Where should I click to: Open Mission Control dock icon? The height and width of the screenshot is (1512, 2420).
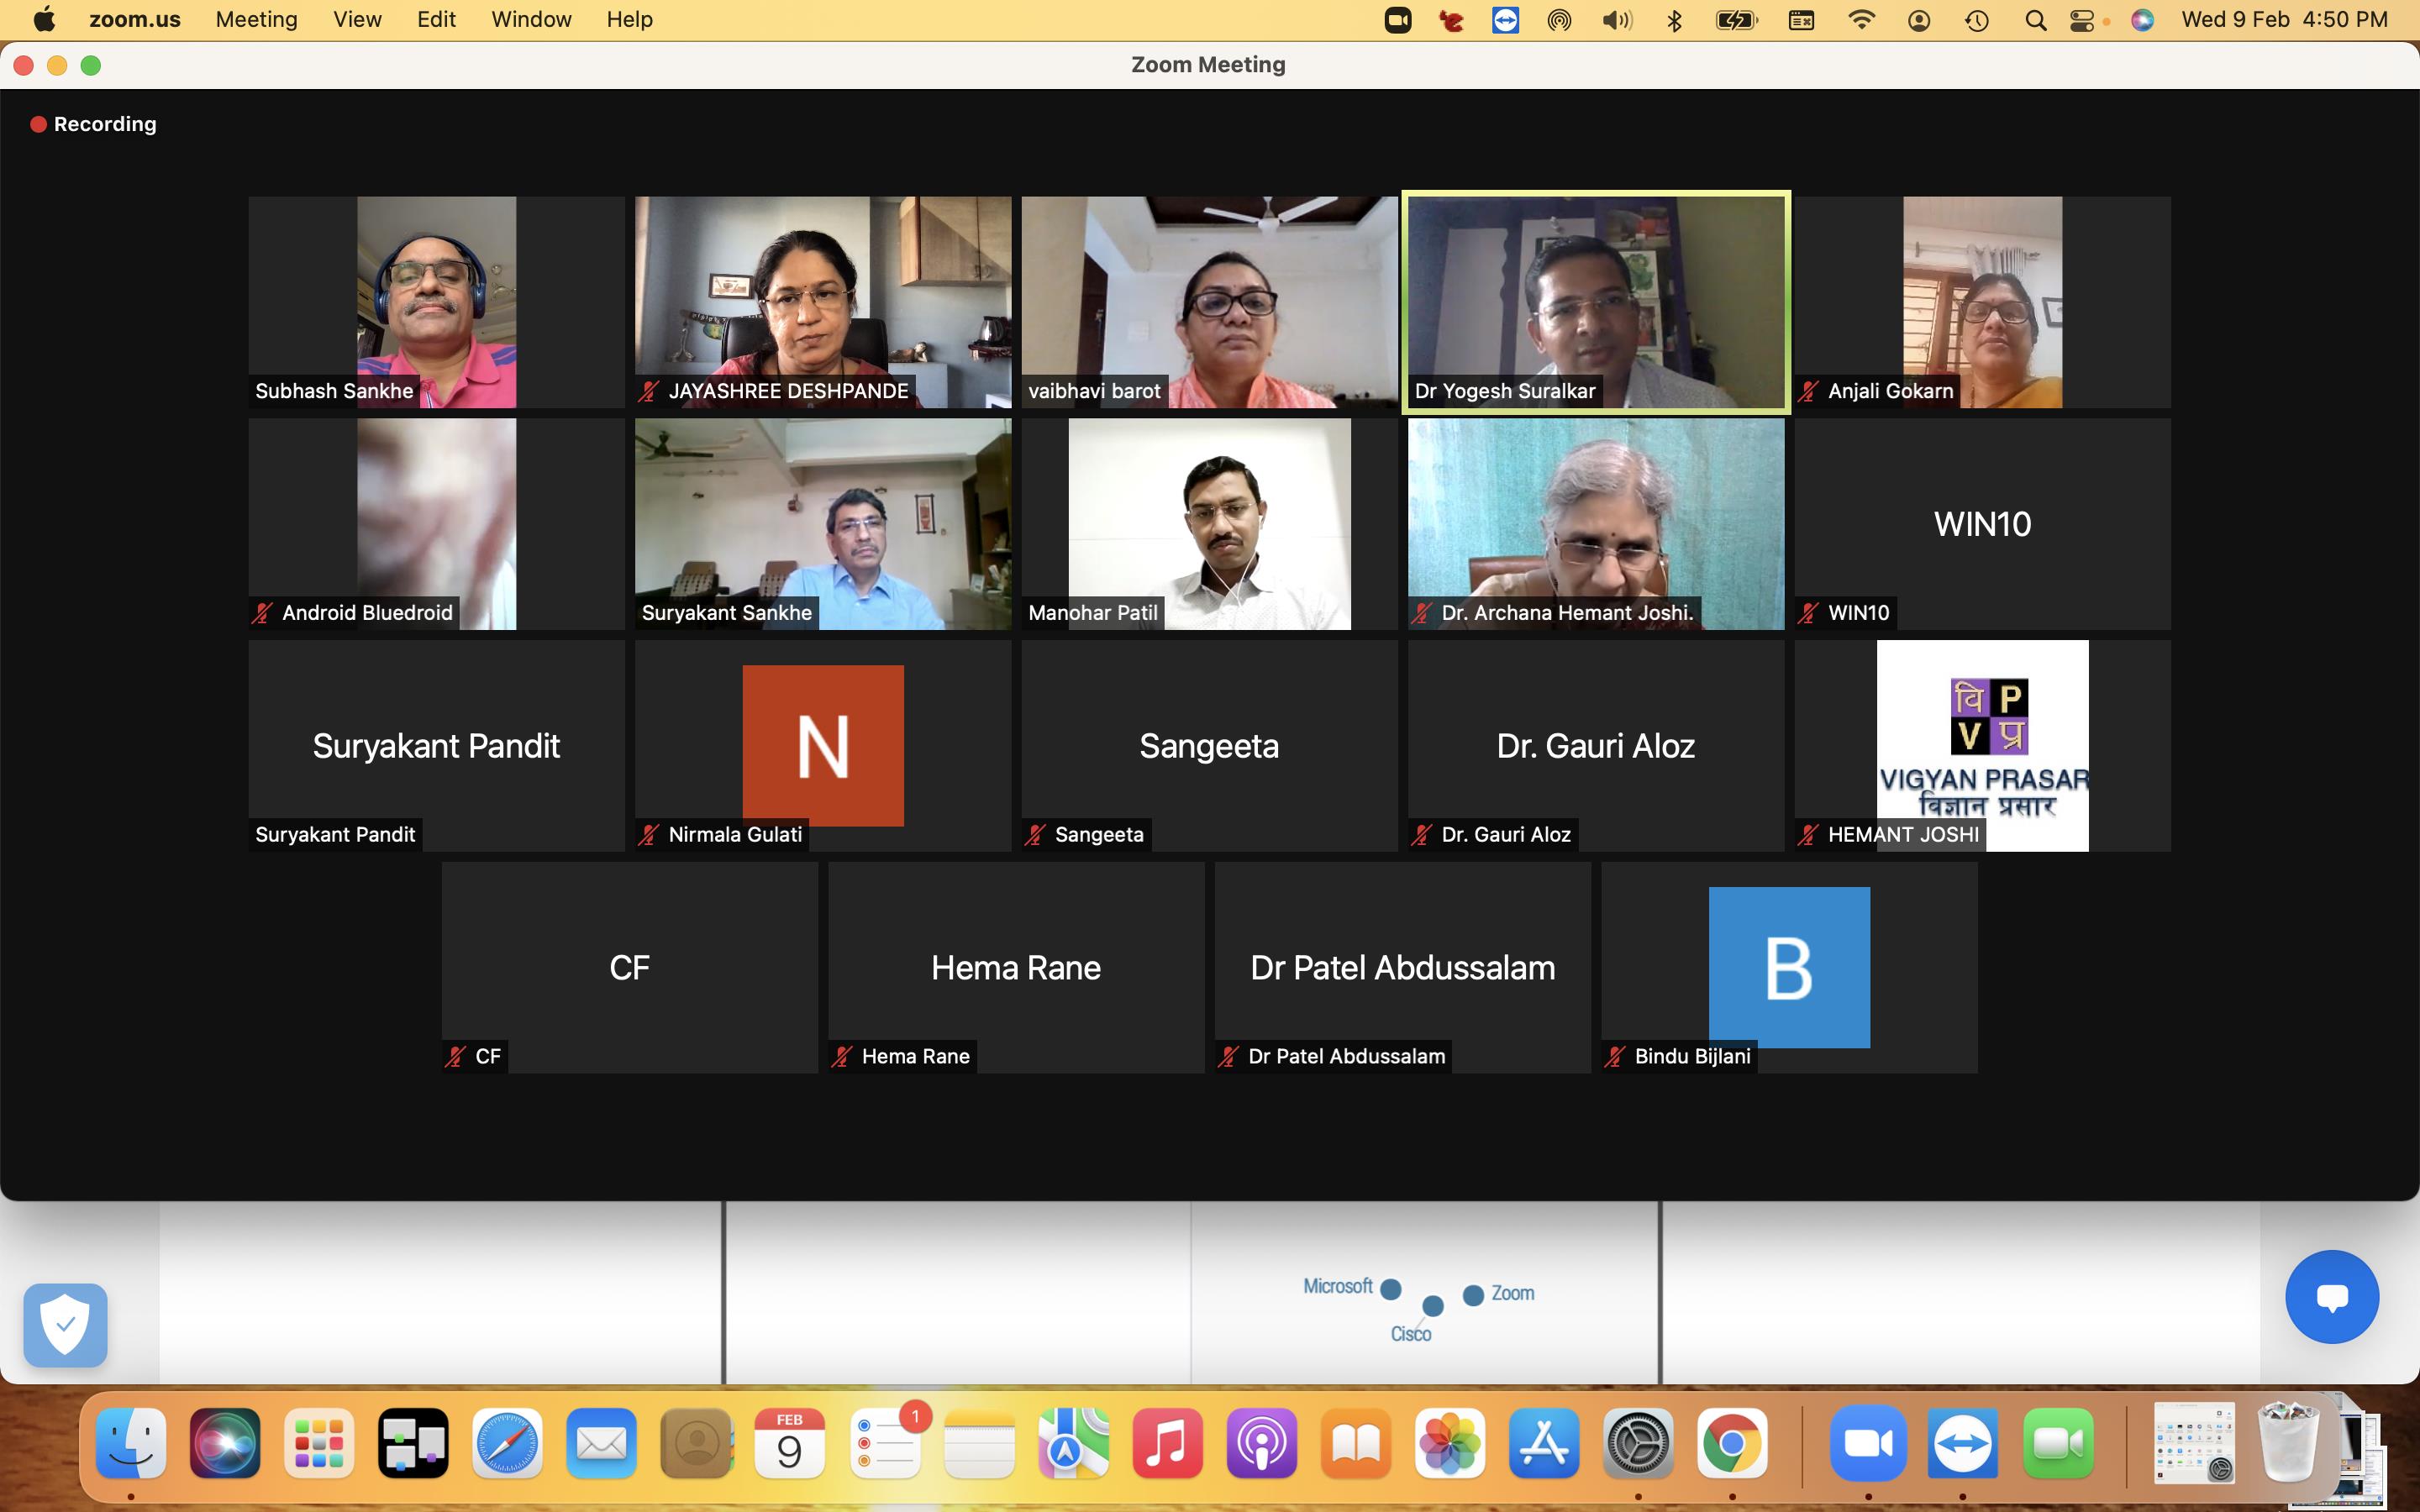tap(413, 1443)
